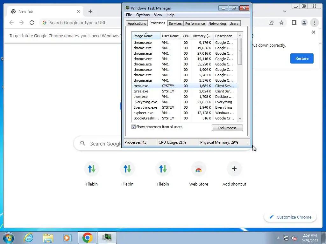Switch to Users tab
The width and height of the screenshot is (326, 244).
[x=234, y=24]
